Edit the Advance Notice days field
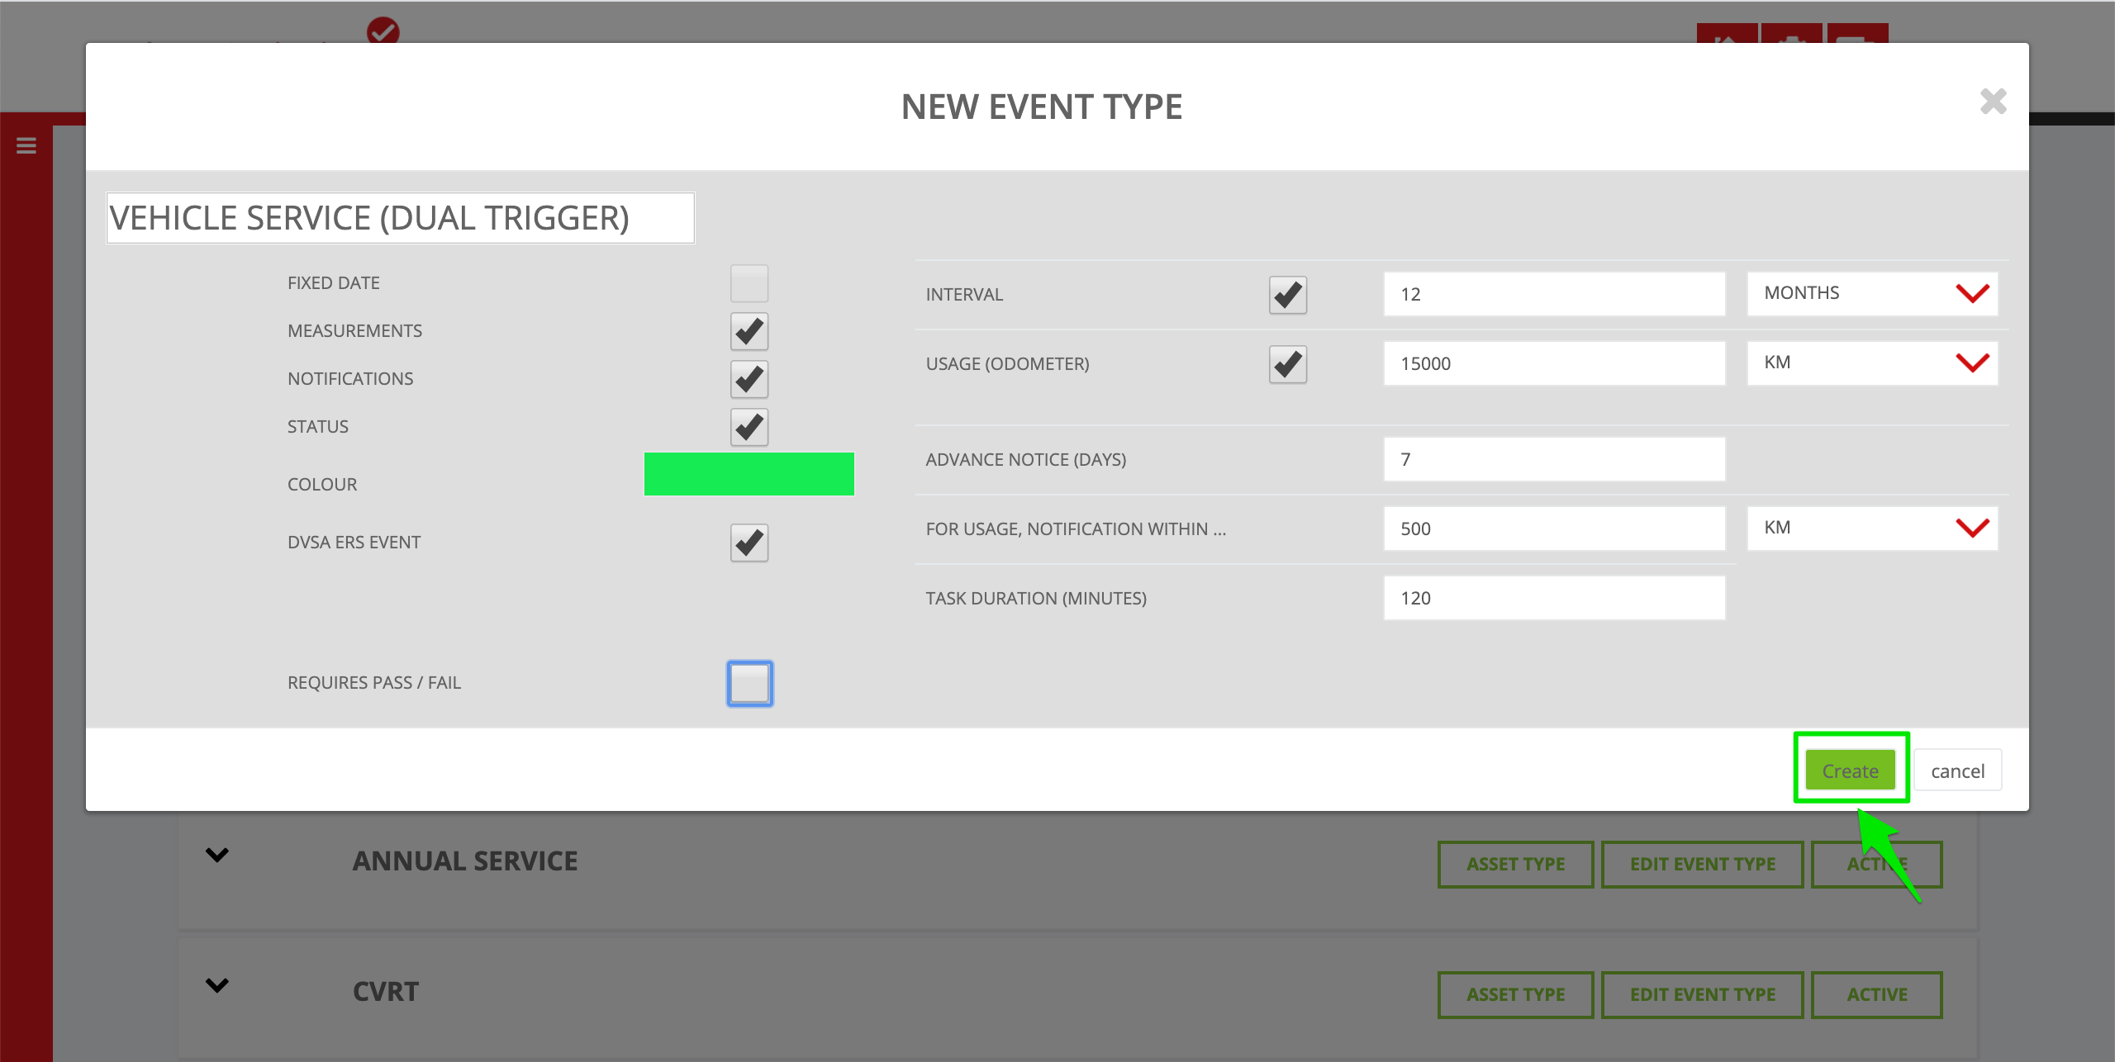This screenshot has height=1062, width=2115. [x=1554, y=459]
